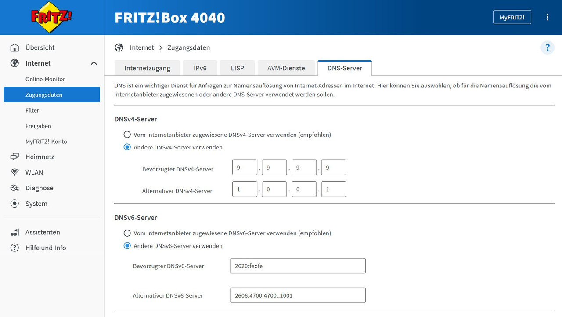Open System menu in sidebar
This screenshot has height=317, width=562.
[36, 204]
